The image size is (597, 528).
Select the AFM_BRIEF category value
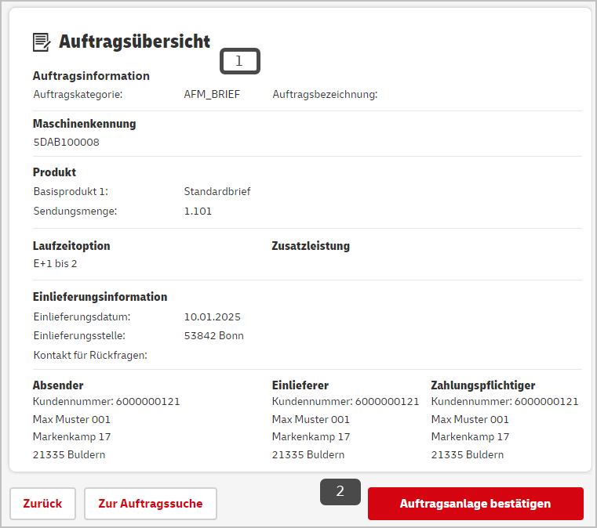[x=212, y=94]
